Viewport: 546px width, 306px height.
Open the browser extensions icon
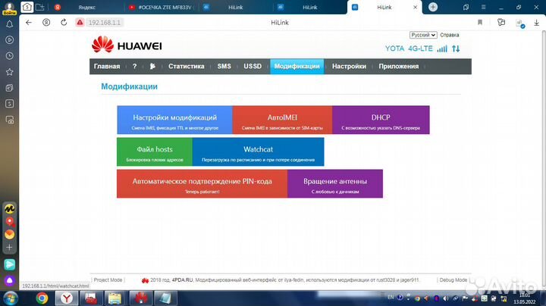tap(501, 23)
